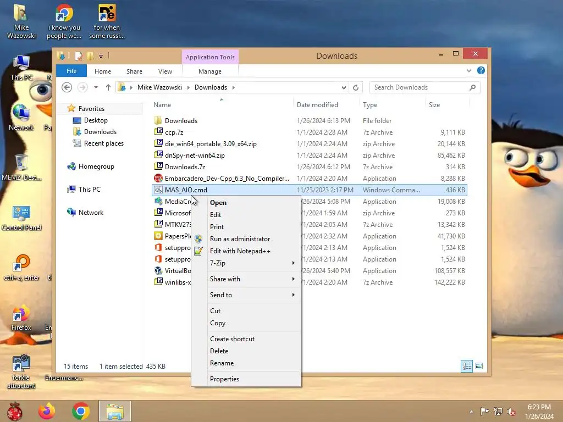
Task: Open the 'i know you people we...' Chrome shortcut
Action: pyautogui.click(x=64, y=21)
